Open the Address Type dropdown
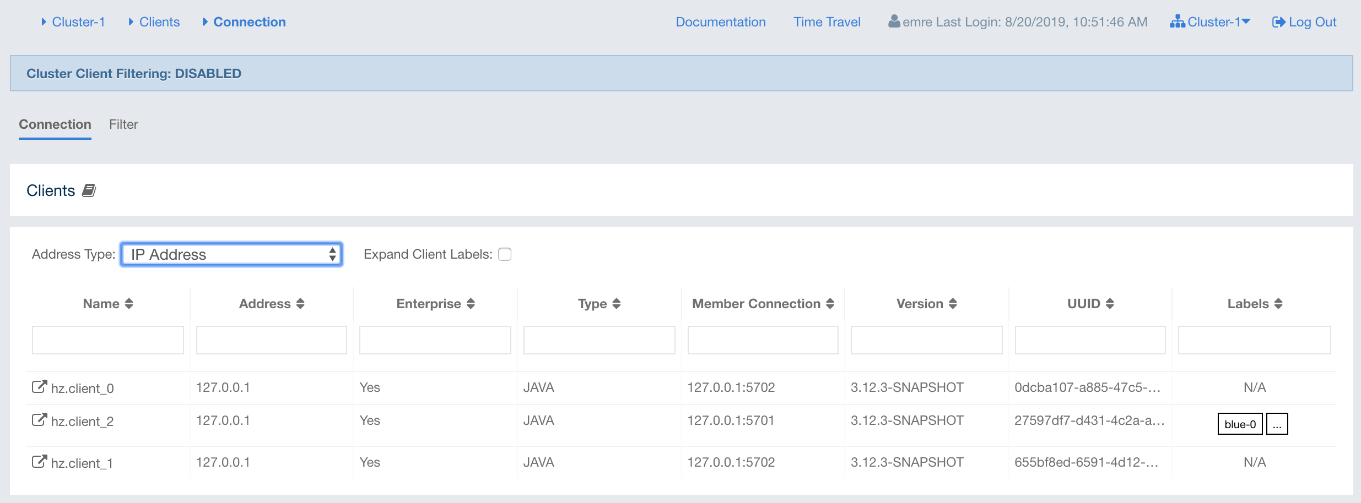Image resolution: width=1361 pixels, height=503 pixels. coord(231,254)
